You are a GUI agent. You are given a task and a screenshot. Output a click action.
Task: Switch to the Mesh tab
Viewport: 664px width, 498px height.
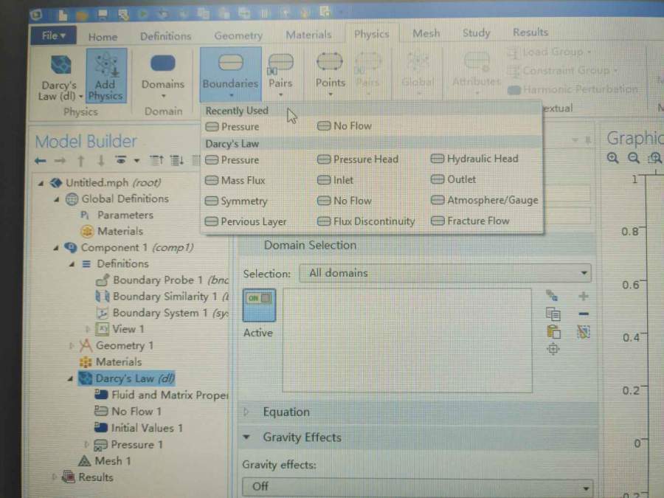tap(426, 33)
